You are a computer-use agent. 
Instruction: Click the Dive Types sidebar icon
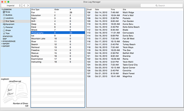[4, 21]
